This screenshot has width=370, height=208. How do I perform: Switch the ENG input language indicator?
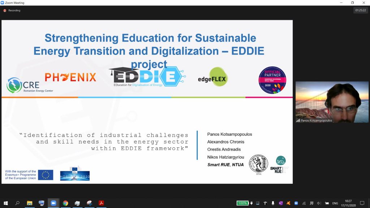point(335,203)
